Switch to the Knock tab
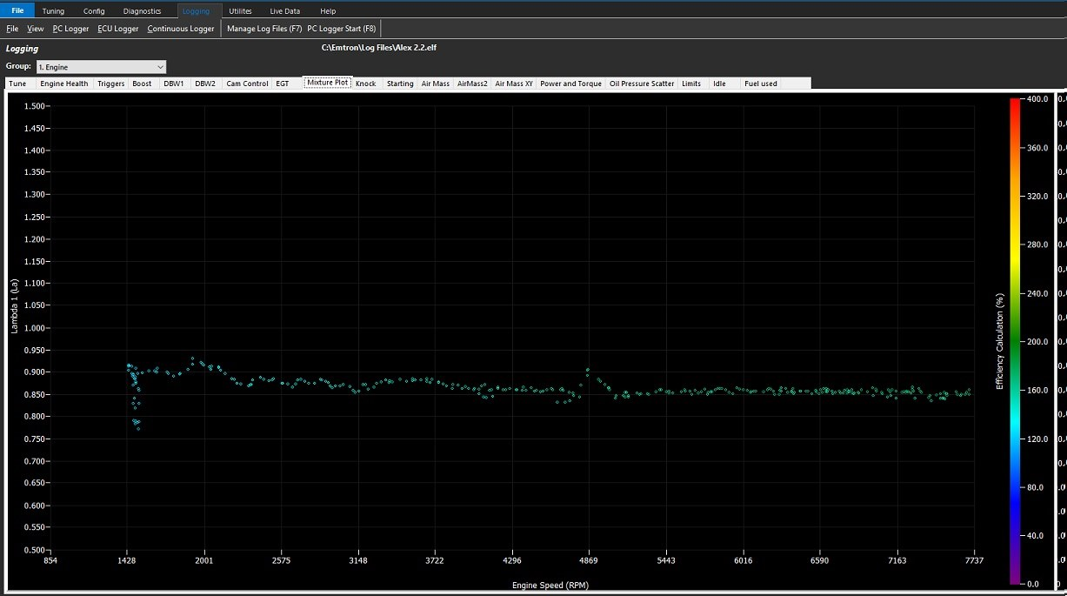The height and width of the screenshot is (596, 1067). click(x=365, y=84)
